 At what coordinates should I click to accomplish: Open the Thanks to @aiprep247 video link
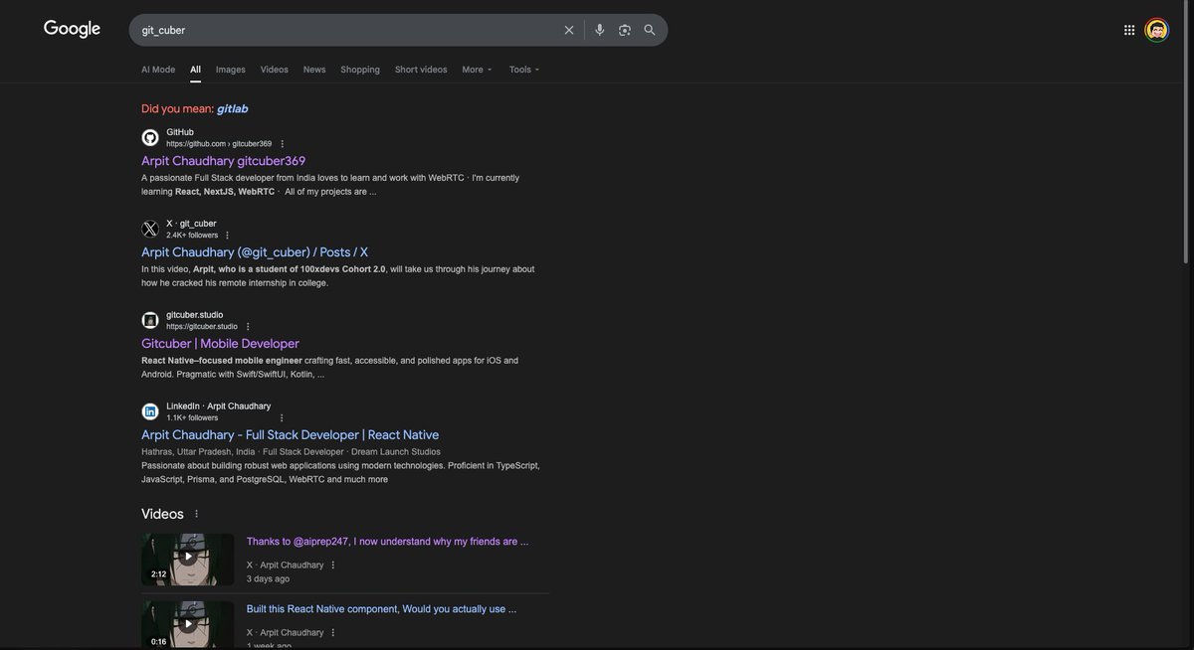click(388, 542)
